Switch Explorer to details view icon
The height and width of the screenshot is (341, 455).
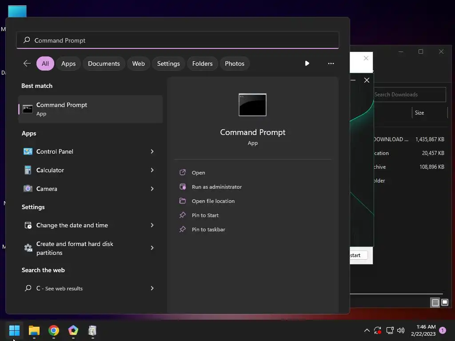coord(435,303)
